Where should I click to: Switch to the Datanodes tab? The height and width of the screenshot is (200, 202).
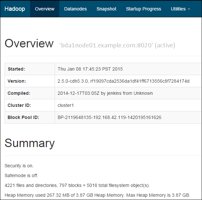coord(75,9)
